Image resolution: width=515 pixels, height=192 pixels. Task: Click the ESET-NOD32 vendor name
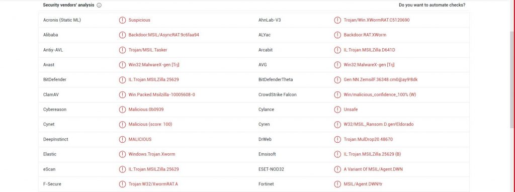pyautogui.click(x=271, y=169)
